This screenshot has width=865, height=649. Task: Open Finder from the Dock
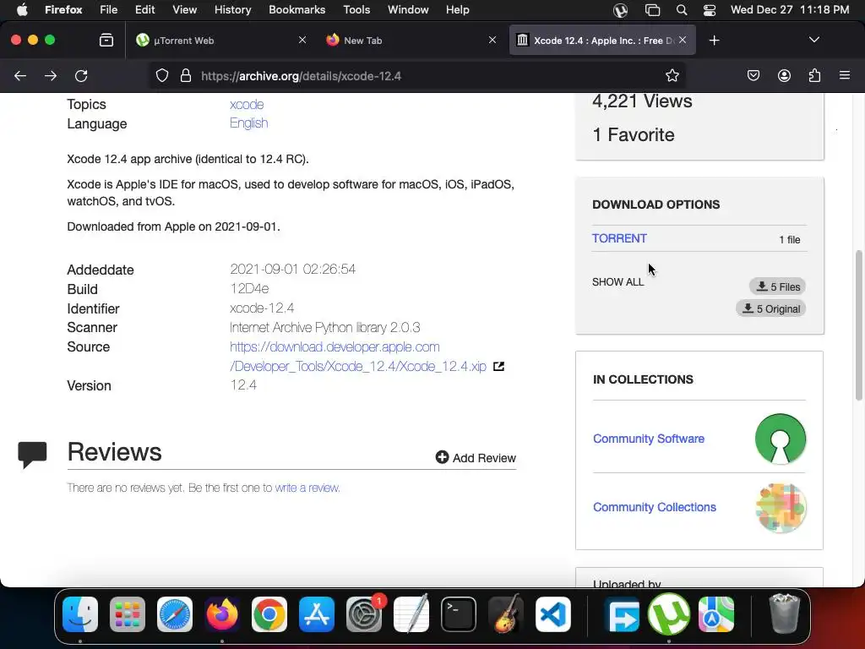pos(80,614)
